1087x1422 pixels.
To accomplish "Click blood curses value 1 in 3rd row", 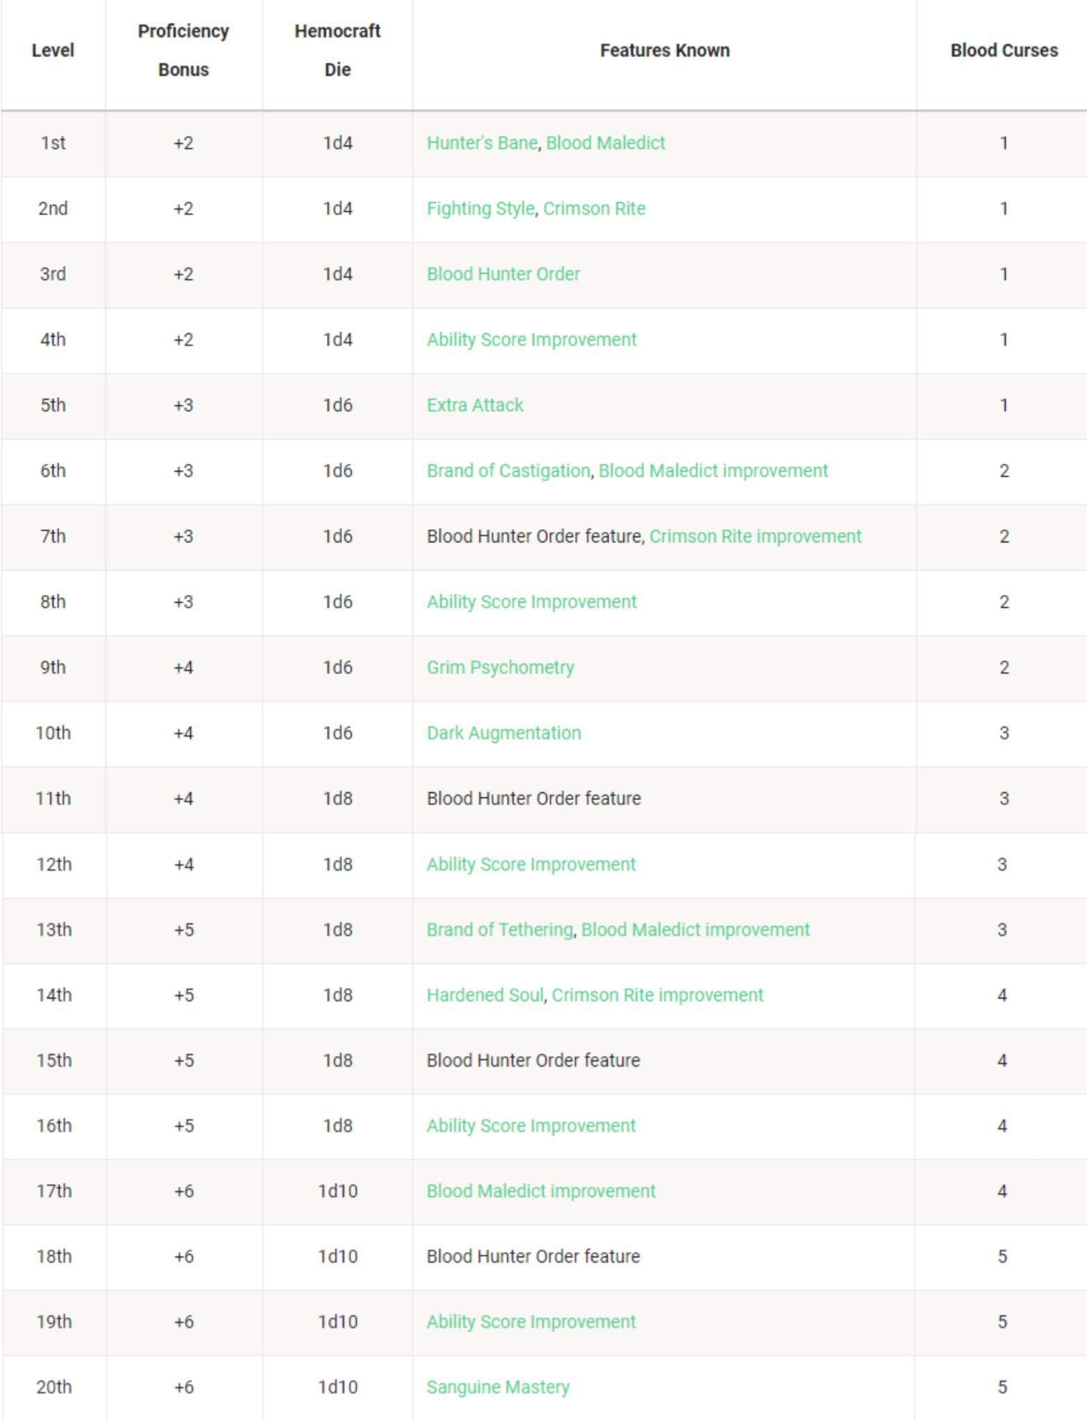I will coord(1004,274).
